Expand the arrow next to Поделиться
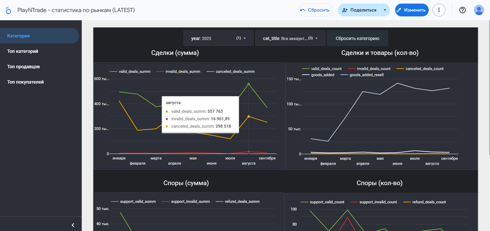The height and width of the screenshot is (231, 490). 385,10
